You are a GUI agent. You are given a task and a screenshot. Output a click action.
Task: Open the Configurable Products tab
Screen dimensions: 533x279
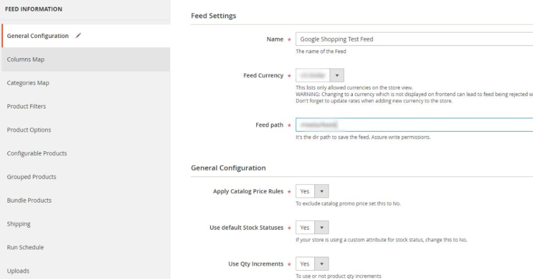point(86,153)
